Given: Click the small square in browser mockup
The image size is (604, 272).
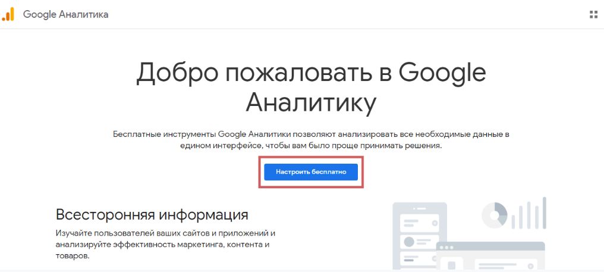Looking at the screenshot, I should click(x=451, y=265).
